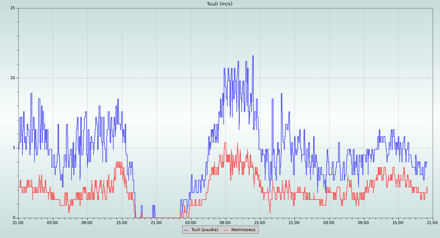Click the chart title Tuuli (m/s)
Screen dimensions: 440x238
219,4
